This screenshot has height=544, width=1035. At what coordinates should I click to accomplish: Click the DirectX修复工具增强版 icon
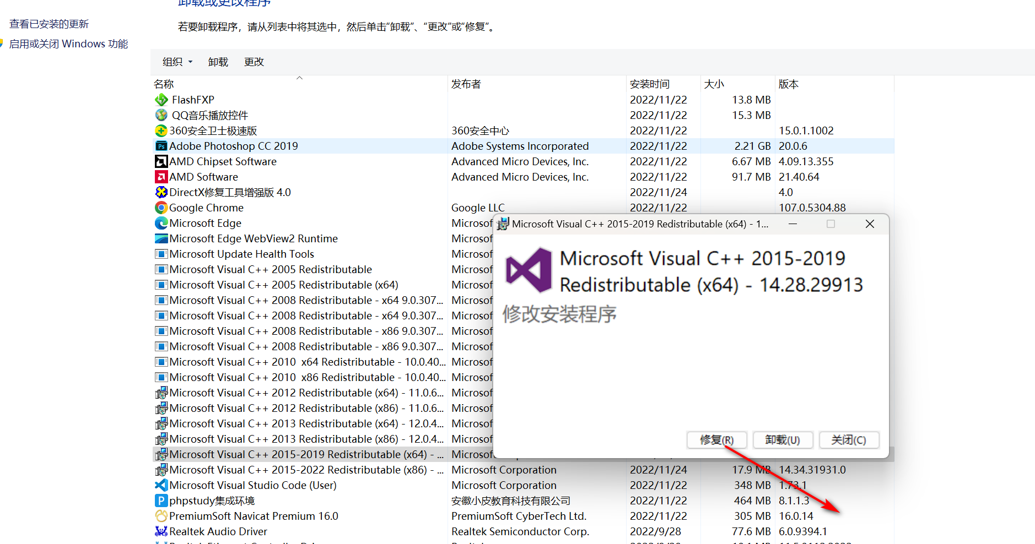point(161,192)
